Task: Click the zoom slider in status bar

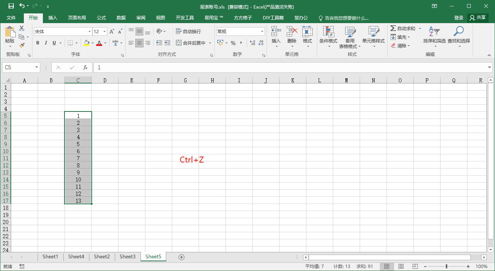Action: (x=447, y=267)
